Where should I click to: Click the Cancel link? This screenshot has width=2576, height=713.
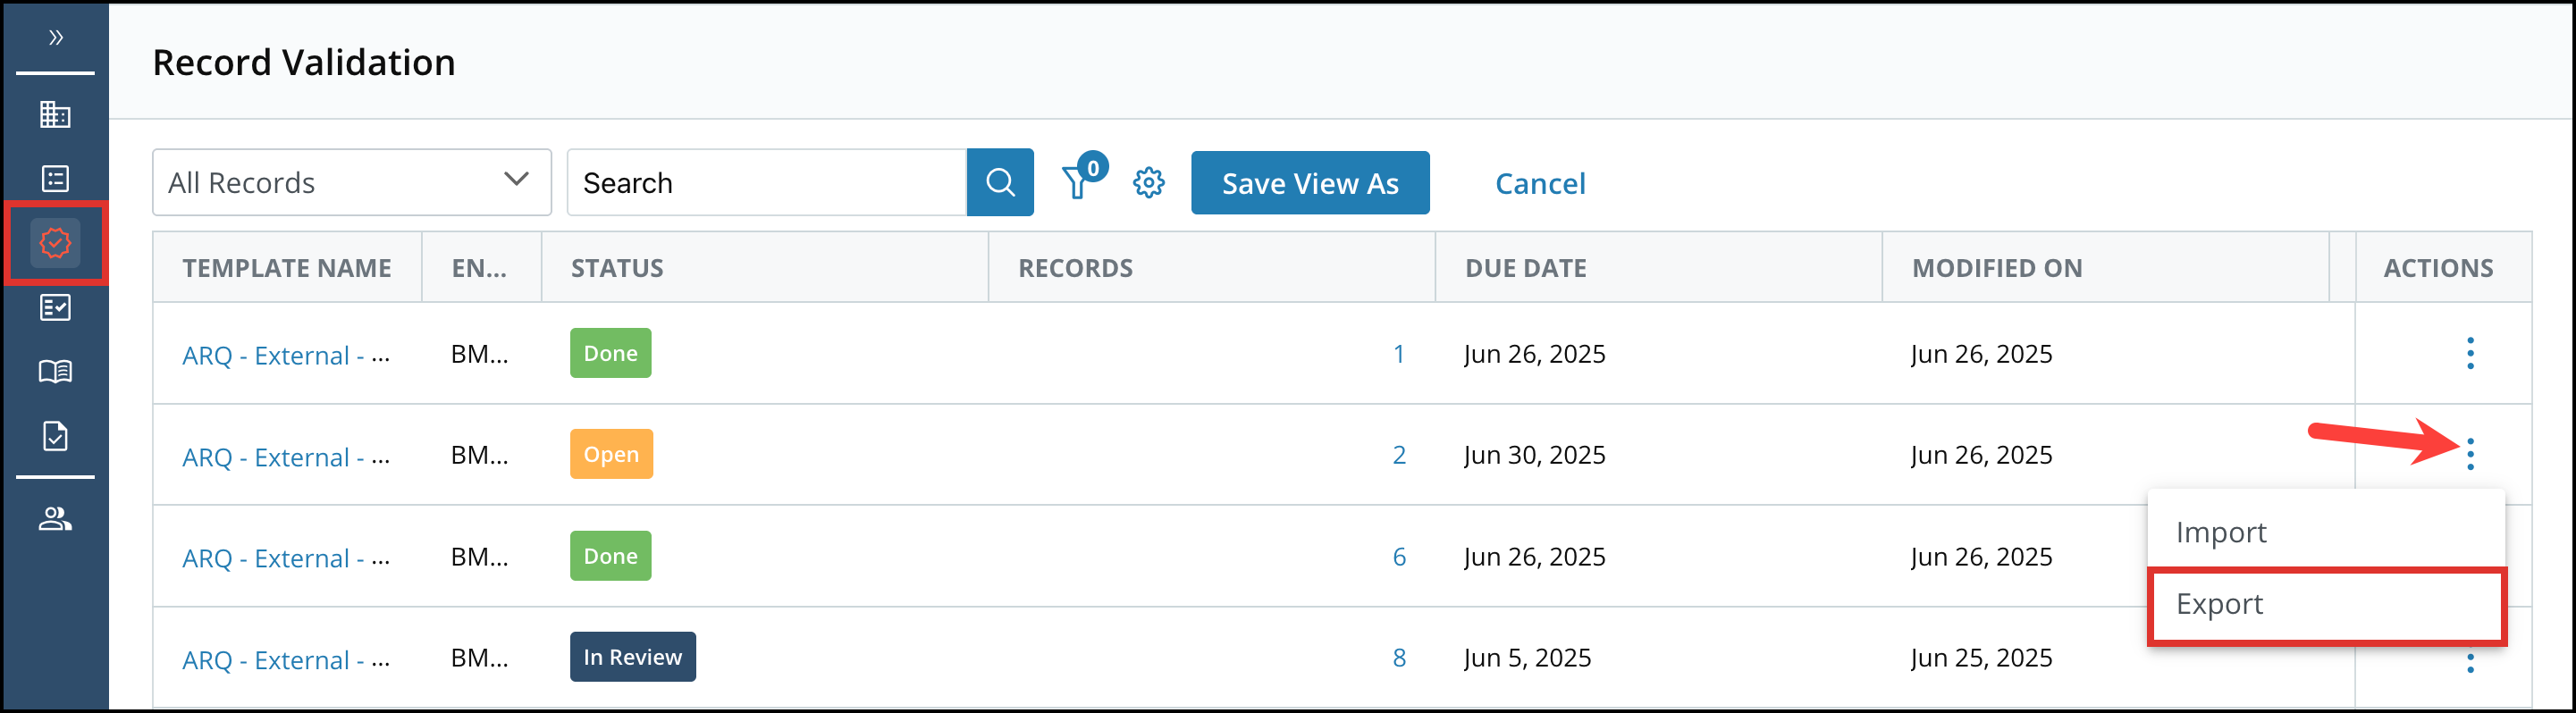tap(1540, 184)
